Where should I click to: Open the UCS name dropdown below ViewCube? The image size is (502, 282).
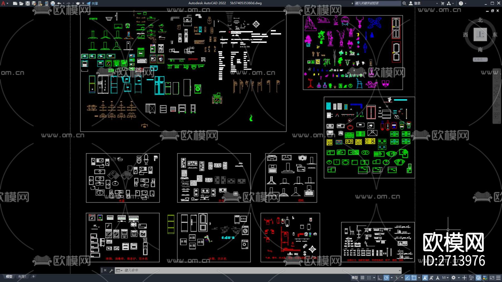click(480, 59)
